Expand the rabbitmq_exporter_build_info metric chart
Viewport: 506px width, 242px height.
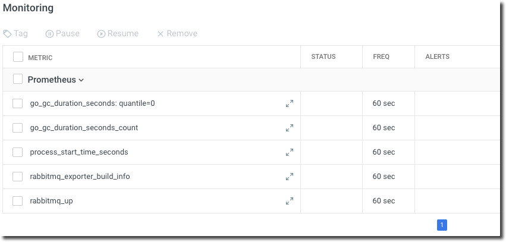290,177
